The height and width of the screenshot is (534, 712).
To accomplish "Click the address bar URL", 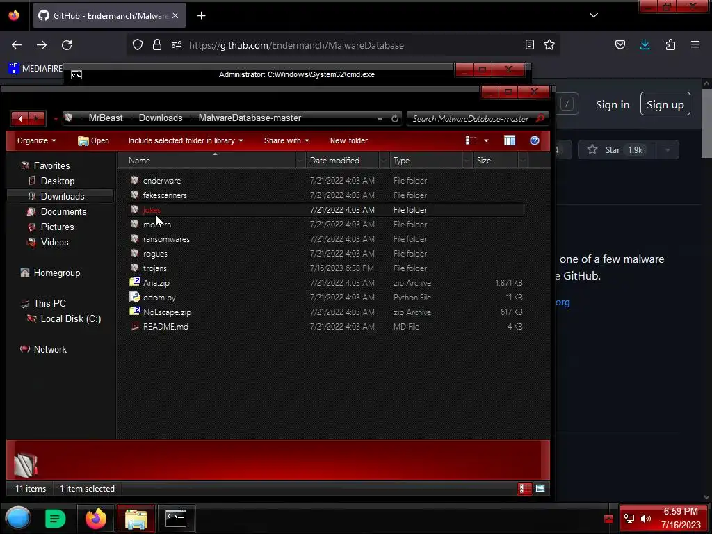I will click(x=296, y=45).
